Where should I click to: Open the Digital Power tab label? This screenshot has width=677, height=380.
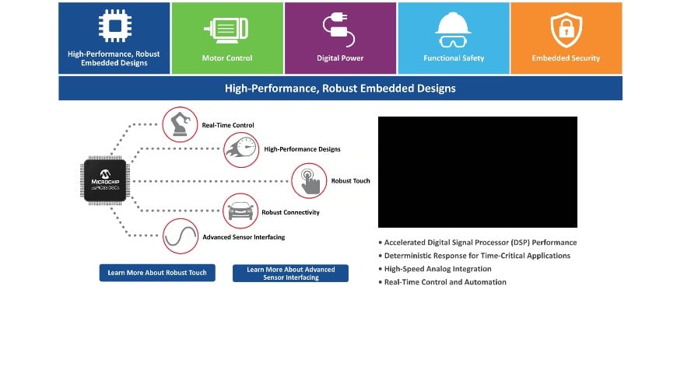point(340,58)
